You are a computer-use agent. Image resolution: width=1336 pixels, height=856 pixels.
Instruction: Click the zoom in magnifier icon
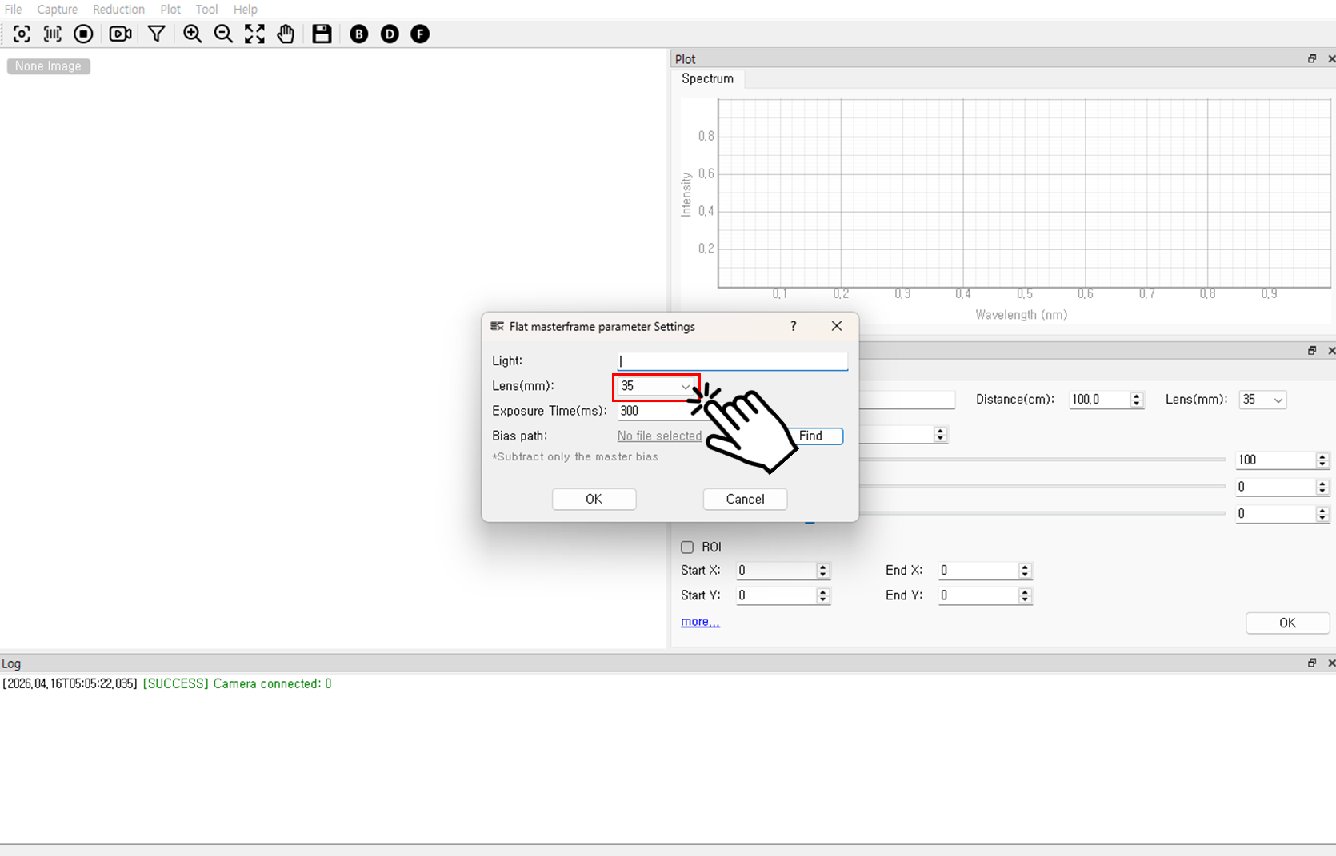pos(193,34)
